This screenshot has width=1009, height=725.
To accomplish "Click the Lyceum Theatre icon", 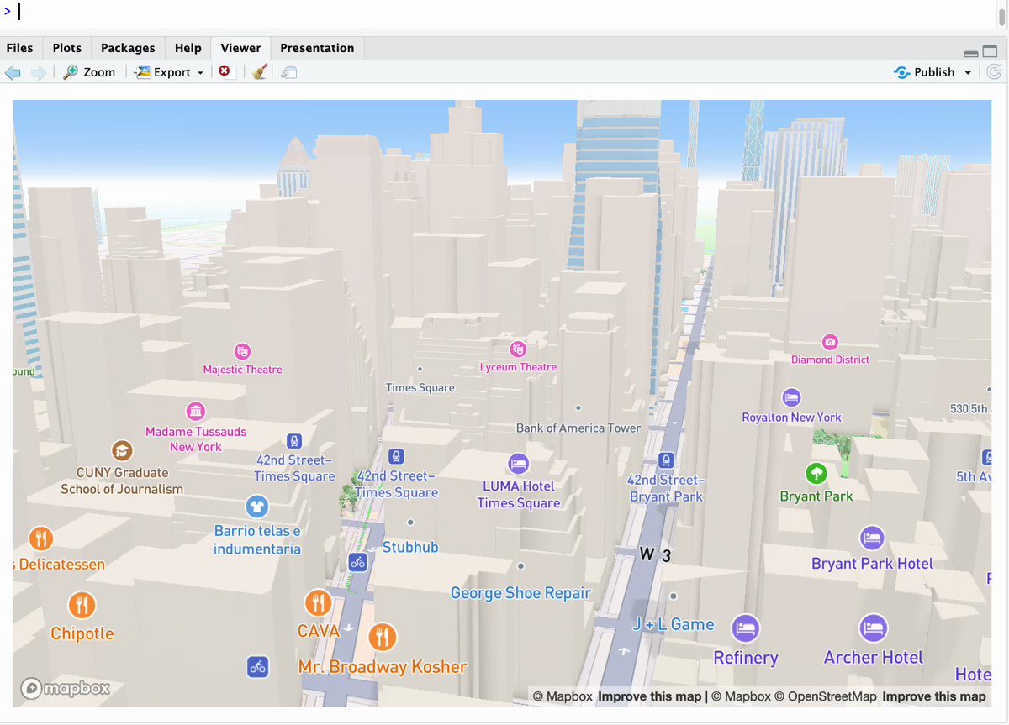I will tap(518, 349).
